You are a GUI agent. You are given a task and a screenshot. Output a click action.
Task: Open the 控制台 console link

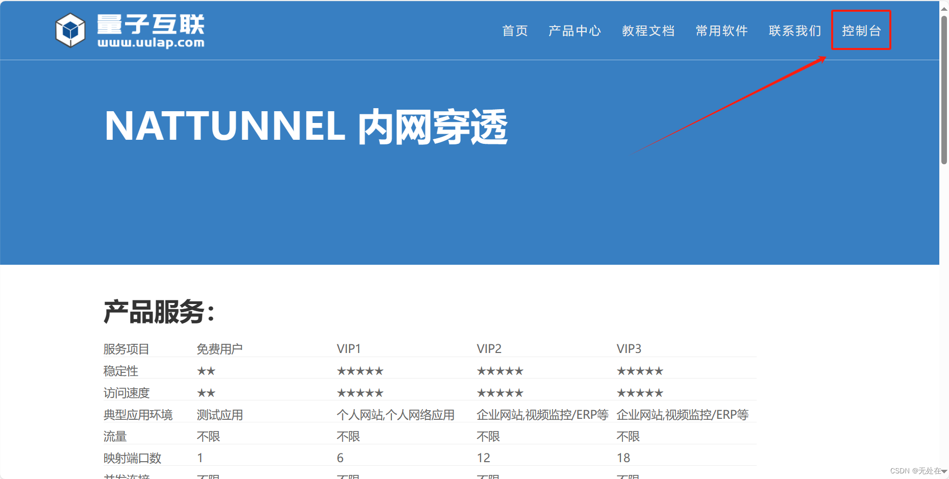[x=861, y=31]
